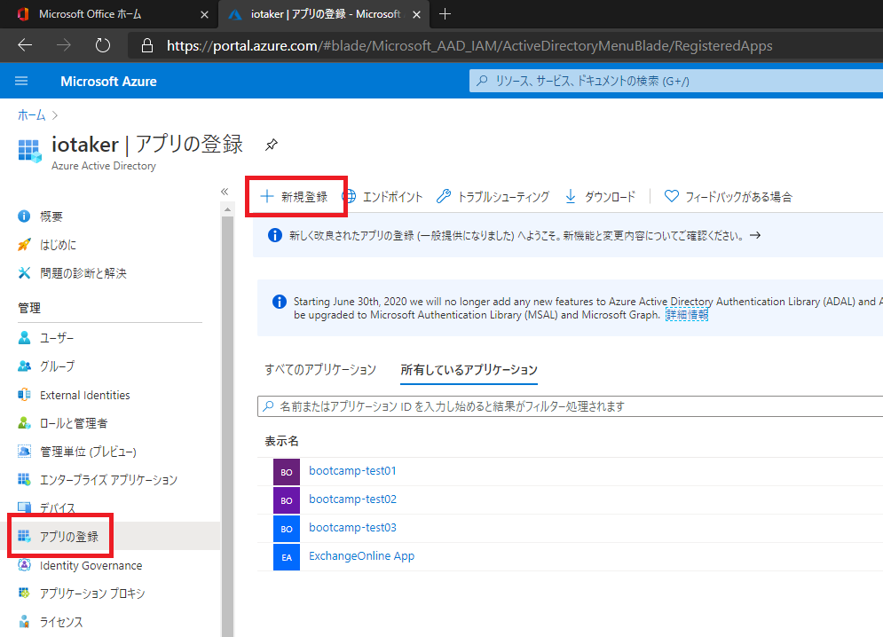This screenshot has width=883, height=637.
Task: Click the 詳細情報 link in the notice
Action: click(687, 315)
